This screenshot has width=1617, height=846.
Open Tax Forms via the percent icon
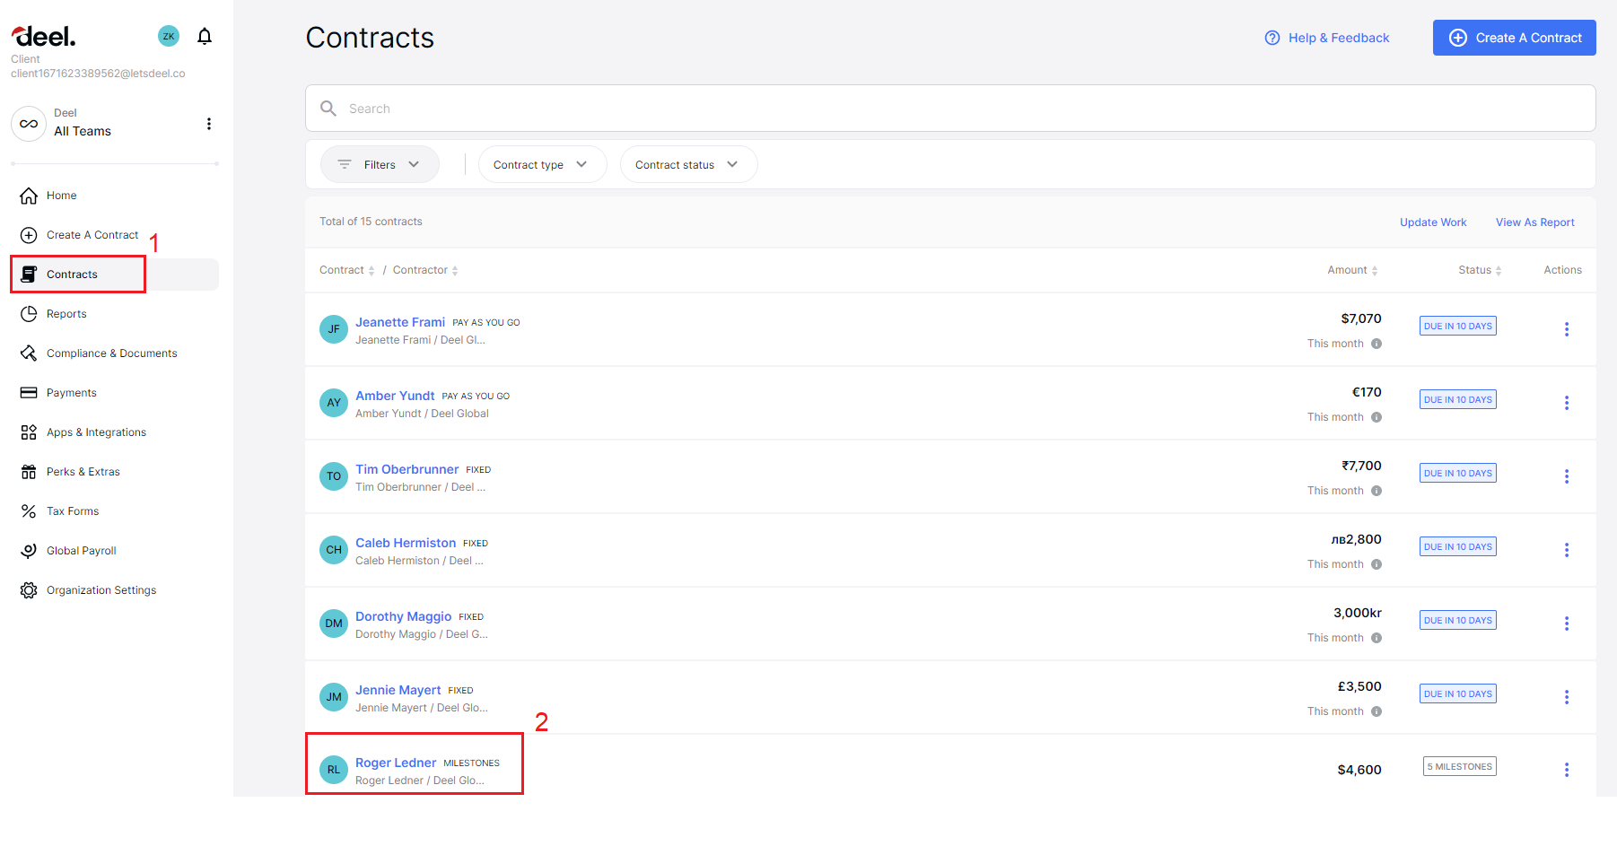tap(28, 510)
